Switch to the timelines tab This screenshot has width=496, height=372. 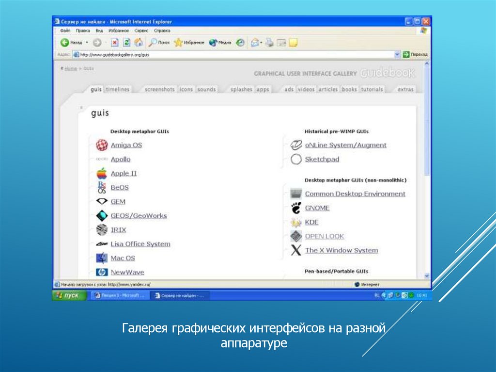[x=118, y=89]
